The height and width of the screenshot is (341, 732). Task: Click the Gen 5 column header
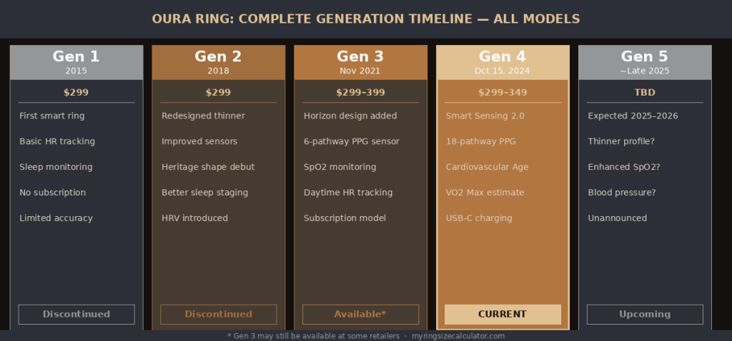pyautogui.click(x=645, y=63)
